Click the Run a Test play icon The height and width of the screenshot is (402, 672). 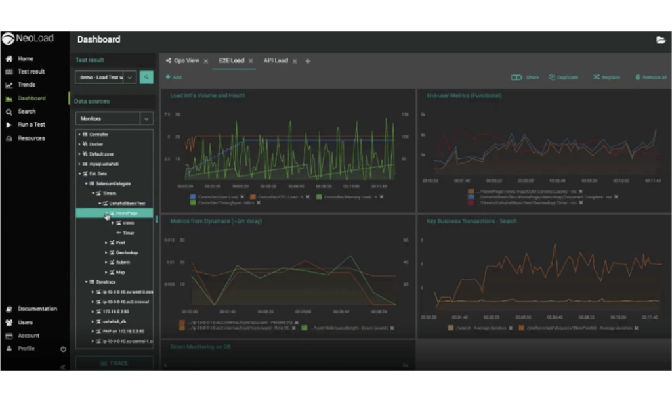[9, 125]
